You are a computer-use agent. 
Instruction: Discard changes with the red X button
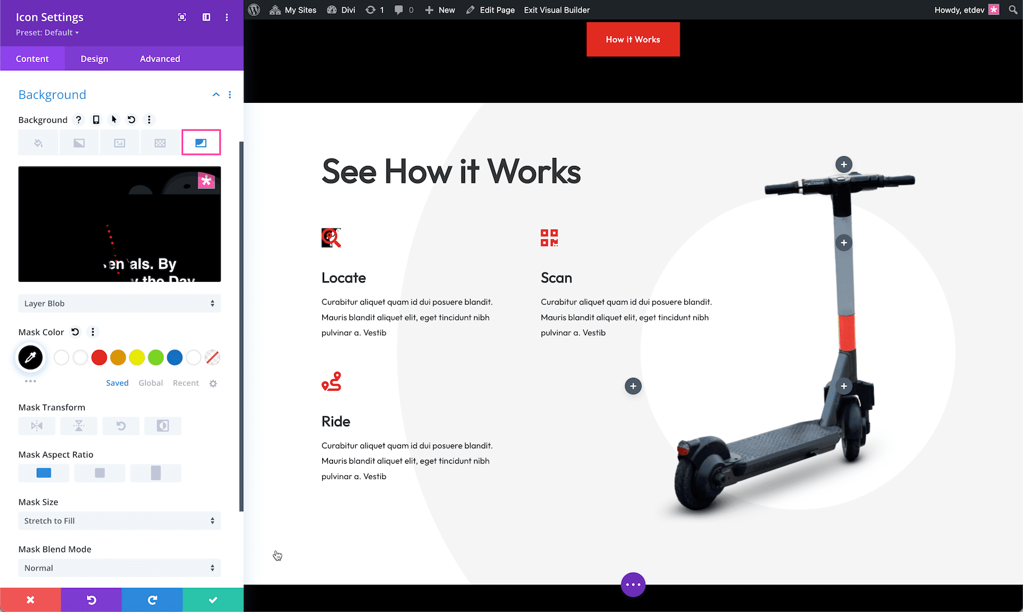click(x=31, y=599)
